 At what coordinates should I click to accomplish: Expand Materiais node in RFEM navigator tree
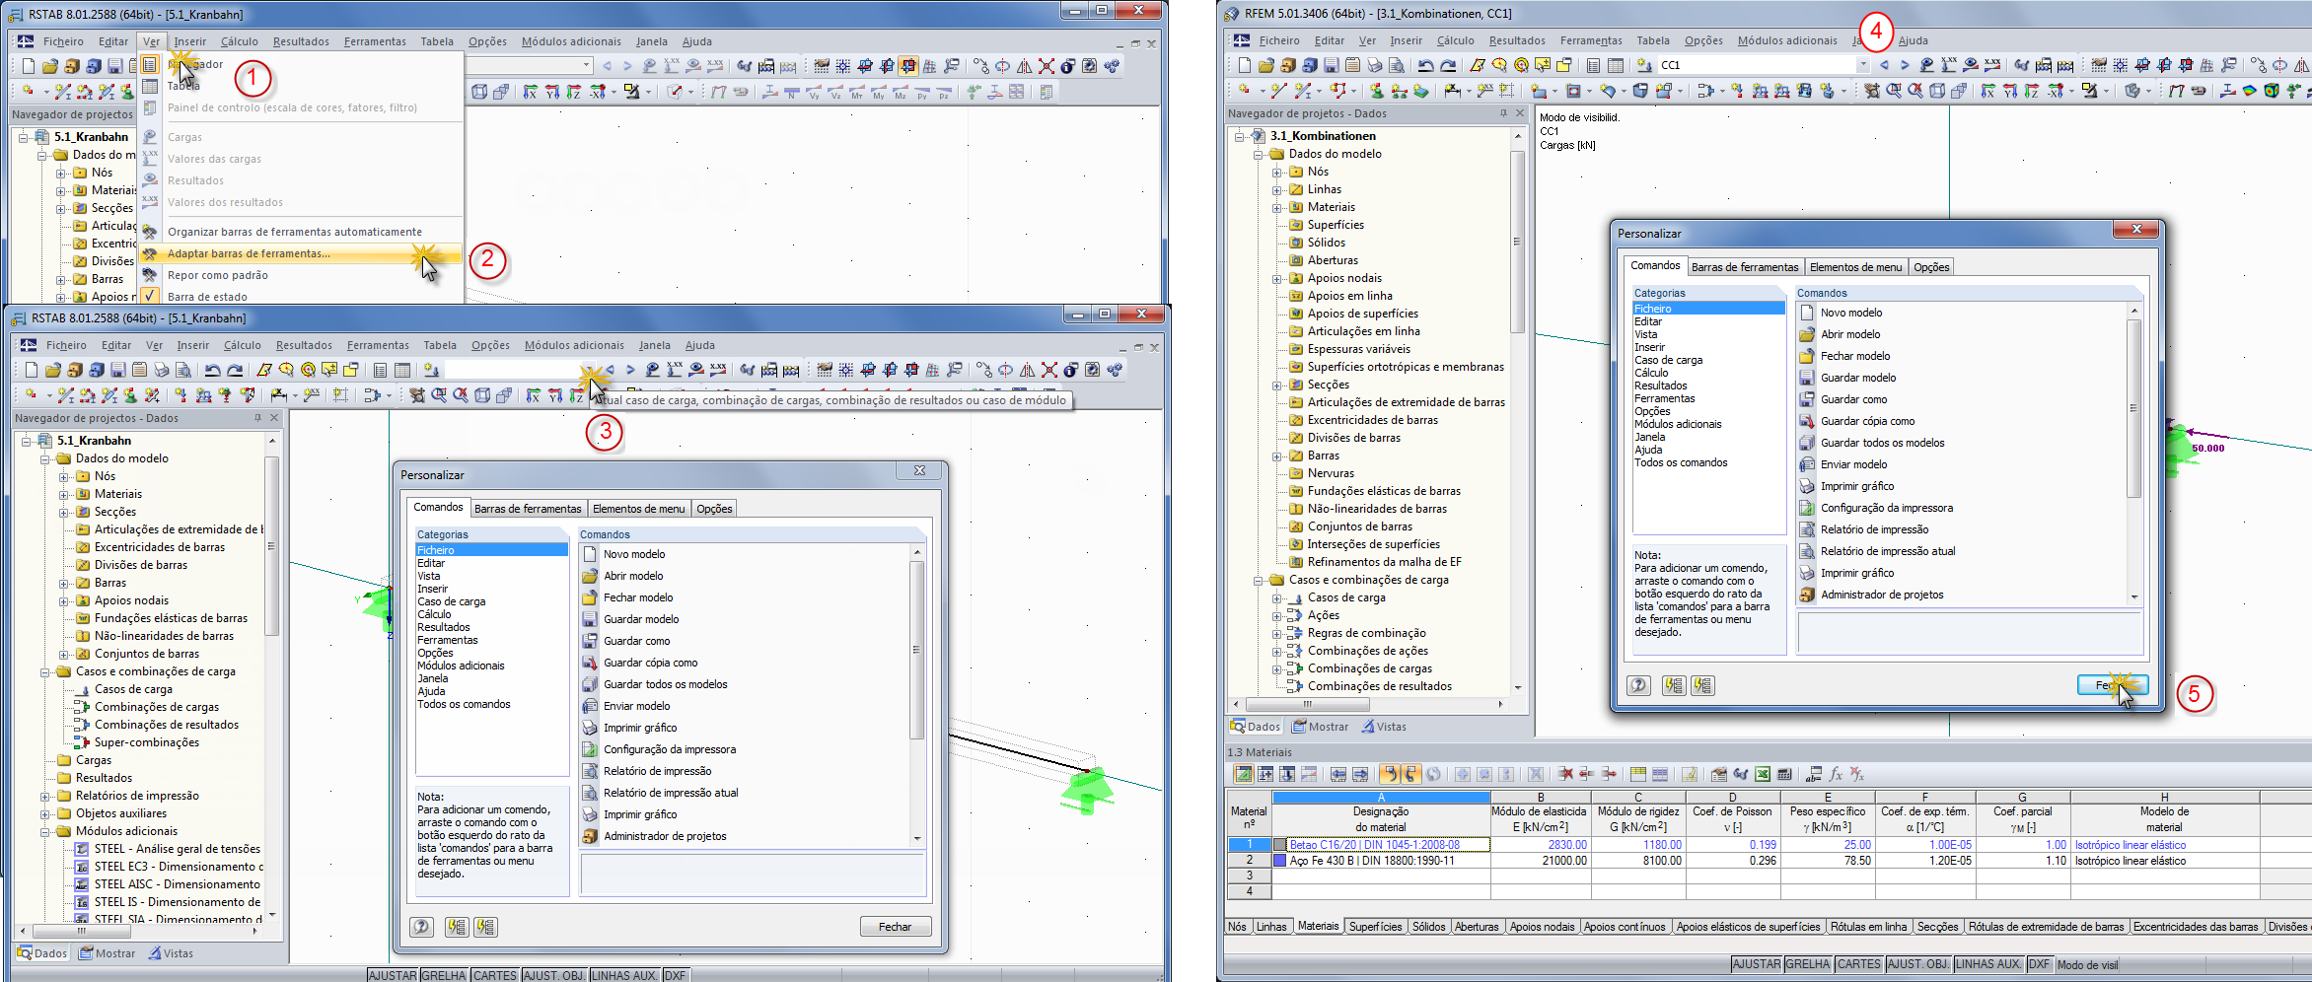pos(1276,207)
